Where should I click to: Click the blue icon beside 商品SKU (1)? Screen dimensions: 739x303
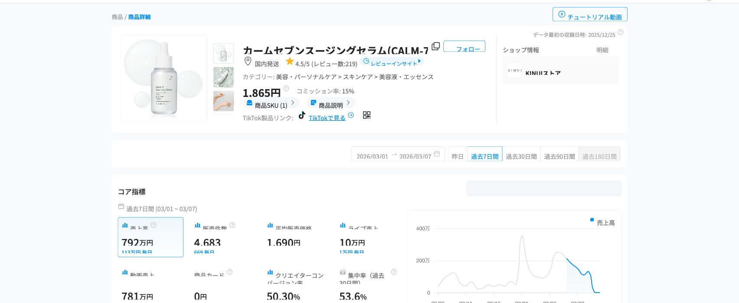click(249, 103)
